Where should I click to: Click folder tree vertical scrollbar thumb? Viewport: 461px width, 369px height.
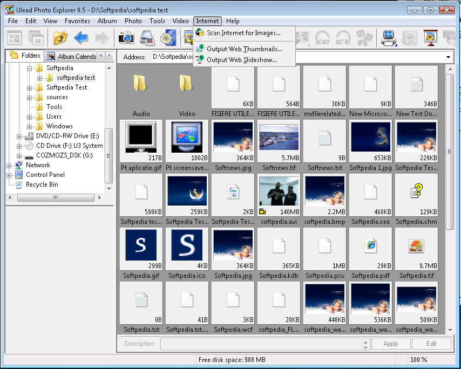[109, 155]
